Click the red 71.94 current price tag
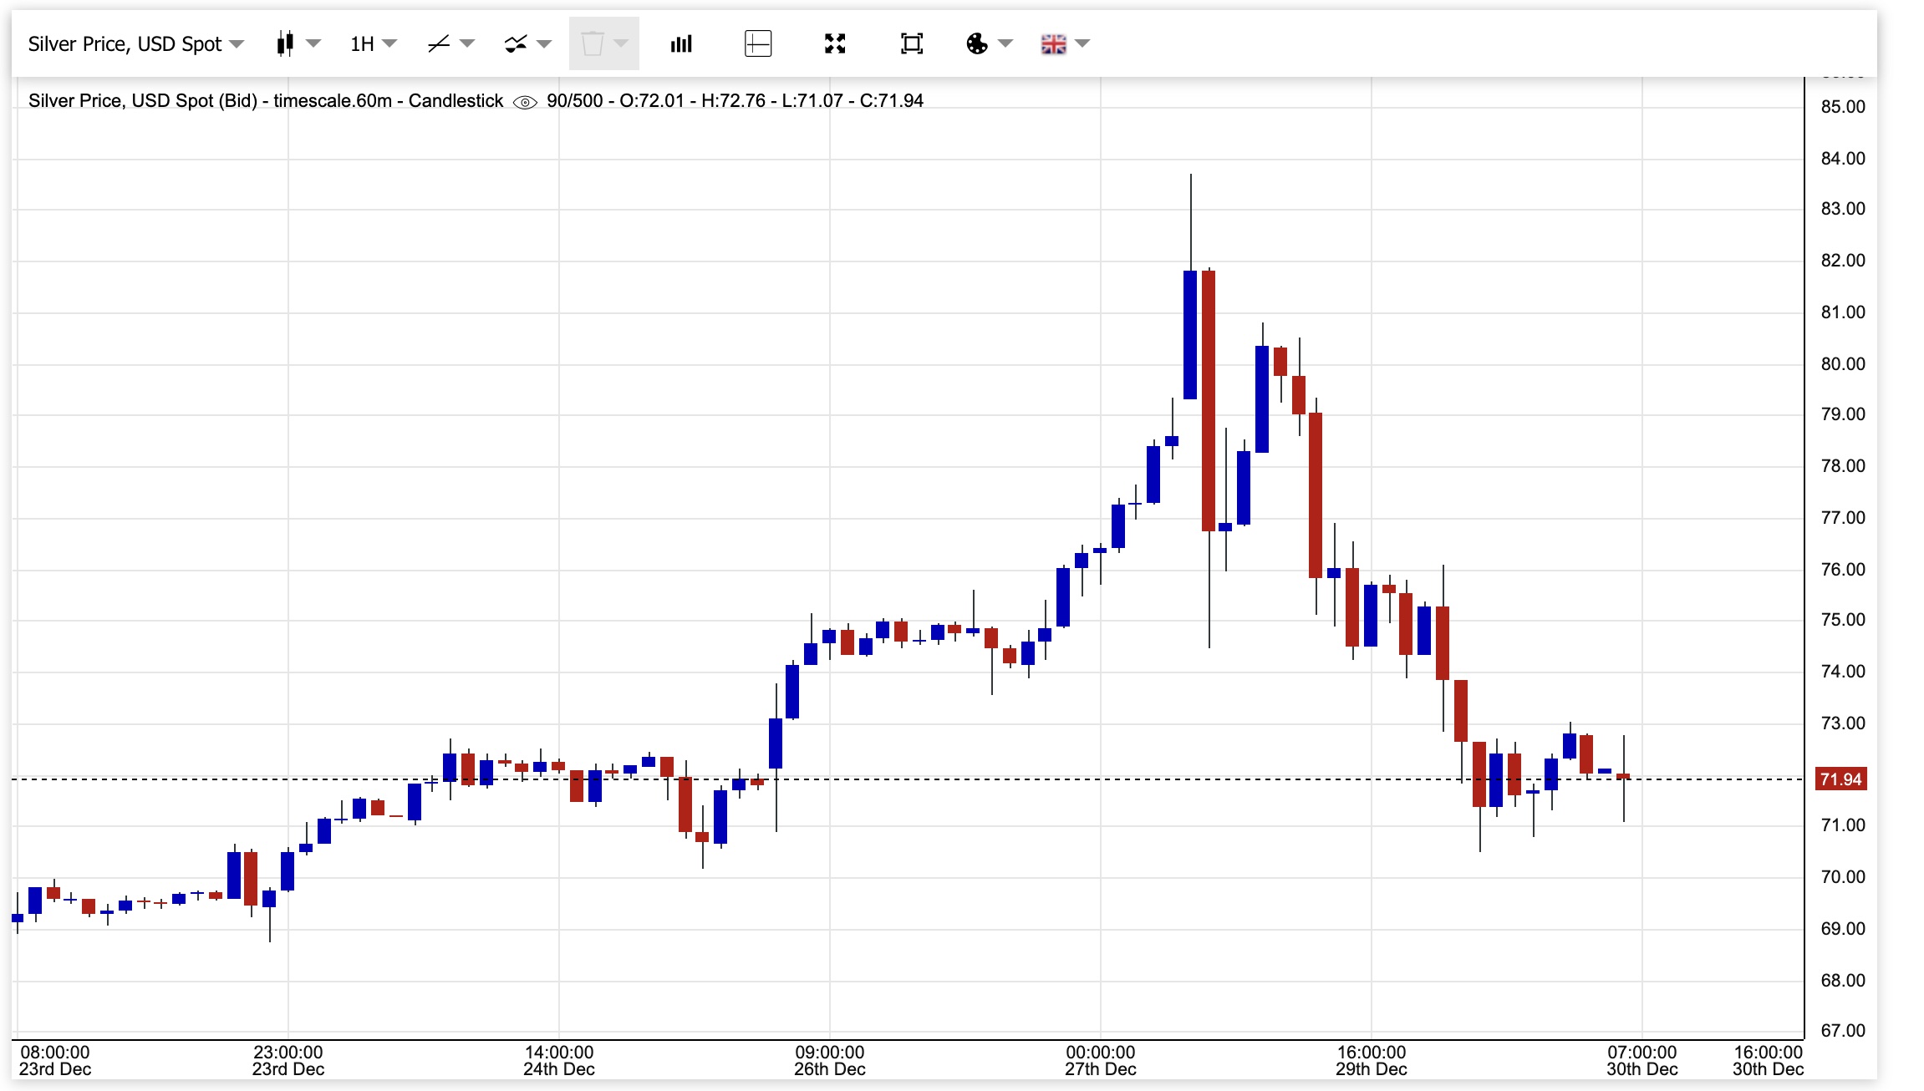 point(1841,779)
